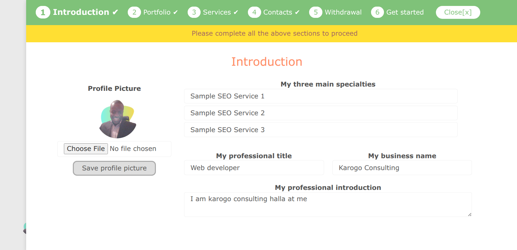This screenshot has height=250, width=517.
Task: Switch to the Portfolio tab
Action: tap(157, 12)
